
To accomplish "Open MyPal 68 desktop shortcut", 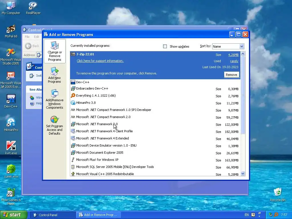I will click(x=11, y=31).
